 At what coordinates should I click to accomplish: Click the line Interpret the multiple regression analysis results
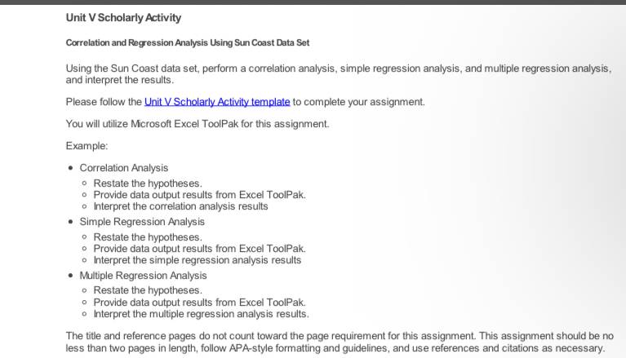tap(202, 314)
